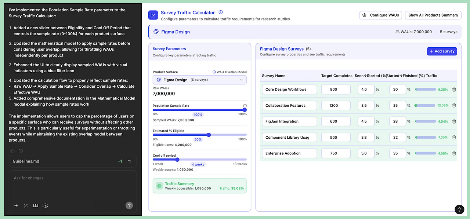Click the info icon beside Population Sample Rate
Viewport: 470px width, 219px height.
(x=245, y=106)
